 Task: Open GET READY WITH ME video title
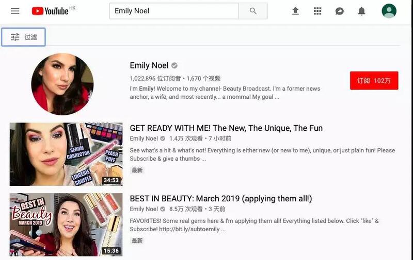(x=226, y=128)
